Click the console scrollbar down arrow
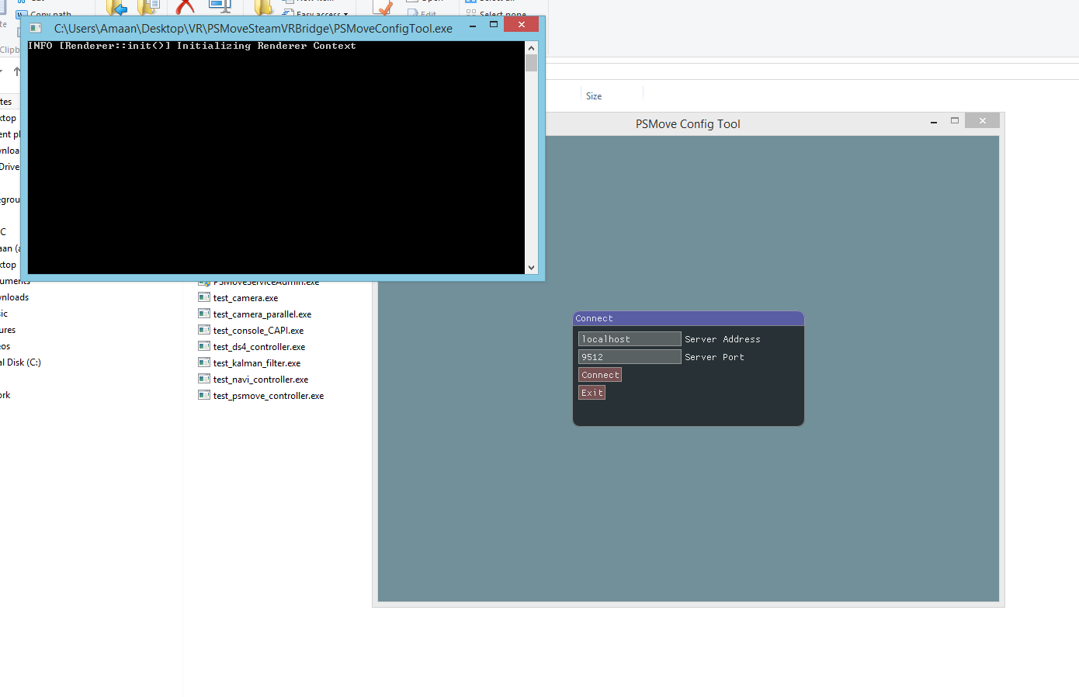The height and width of the screenshot is (697, 1079). click(532, 268)
